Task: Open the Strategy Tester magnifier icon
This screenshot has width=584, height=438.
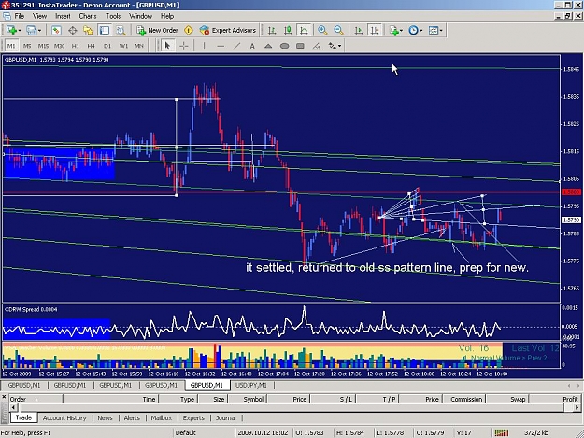Action: tap(121, 31)
